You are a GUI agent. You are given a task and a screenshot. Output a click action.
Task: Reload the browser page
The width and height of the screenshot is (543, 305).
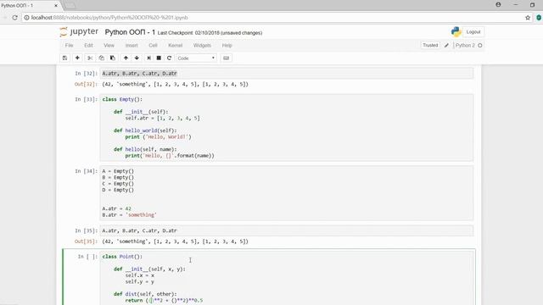(15, 17)
